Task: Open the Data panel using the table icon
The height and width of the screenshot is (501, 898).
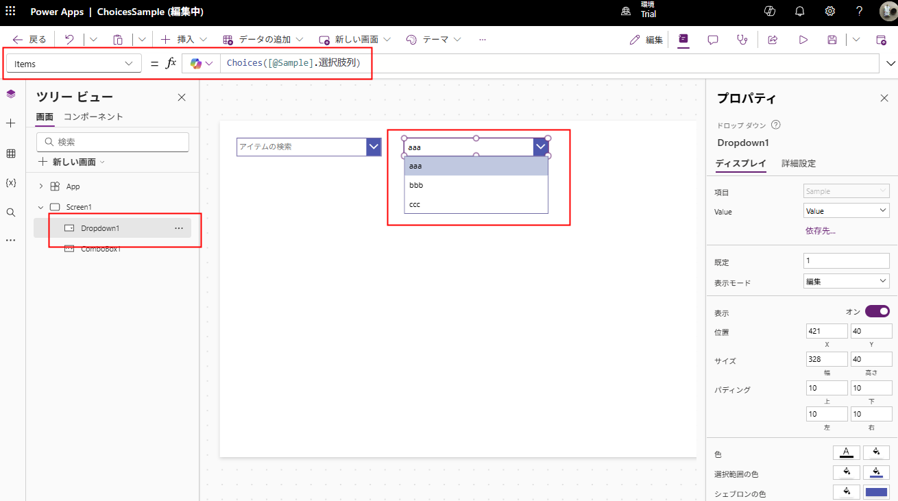Action: click(x=10, y=153)
